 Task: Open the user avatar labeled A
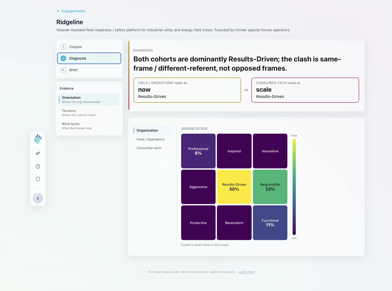pyautogui.click(x=38, y=198)
